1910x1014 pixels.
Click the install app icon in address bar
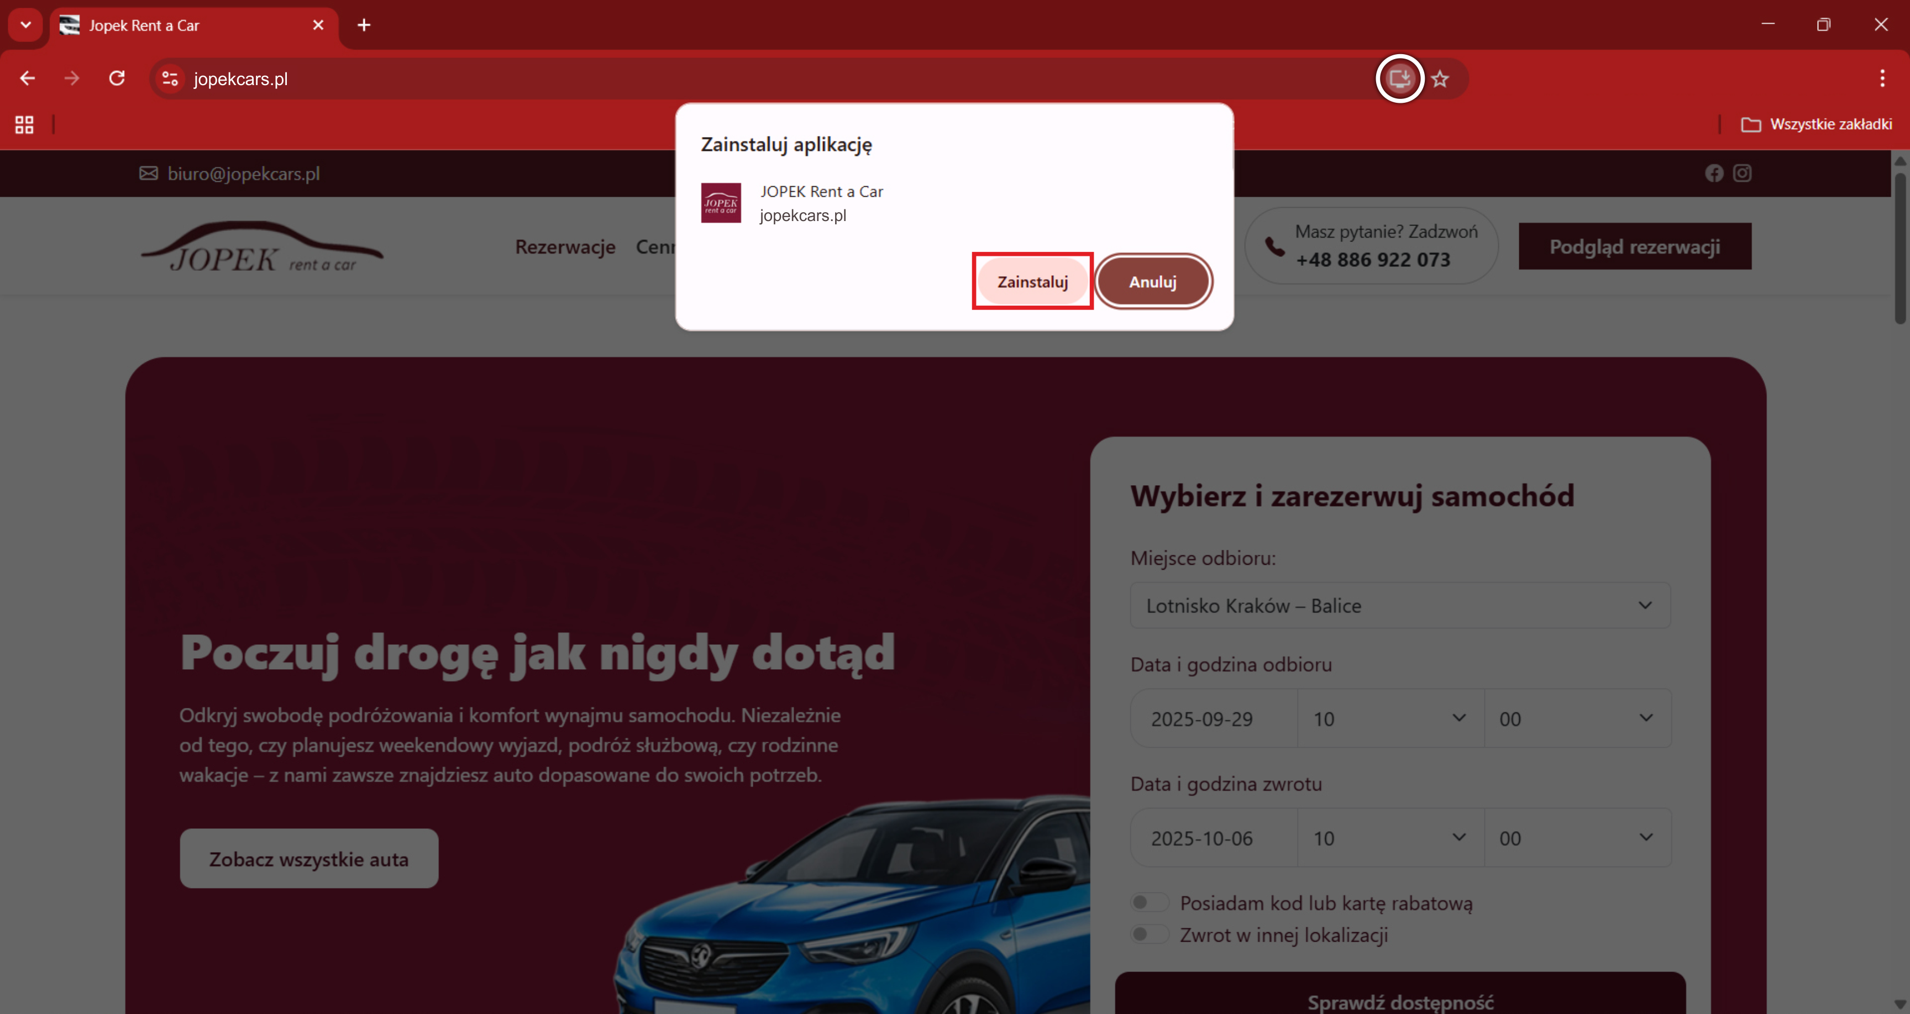click(x=1399, y=78)
